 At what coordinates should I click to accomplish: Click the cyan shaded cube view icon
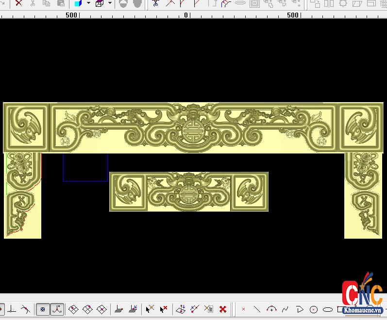pos(78,3)
